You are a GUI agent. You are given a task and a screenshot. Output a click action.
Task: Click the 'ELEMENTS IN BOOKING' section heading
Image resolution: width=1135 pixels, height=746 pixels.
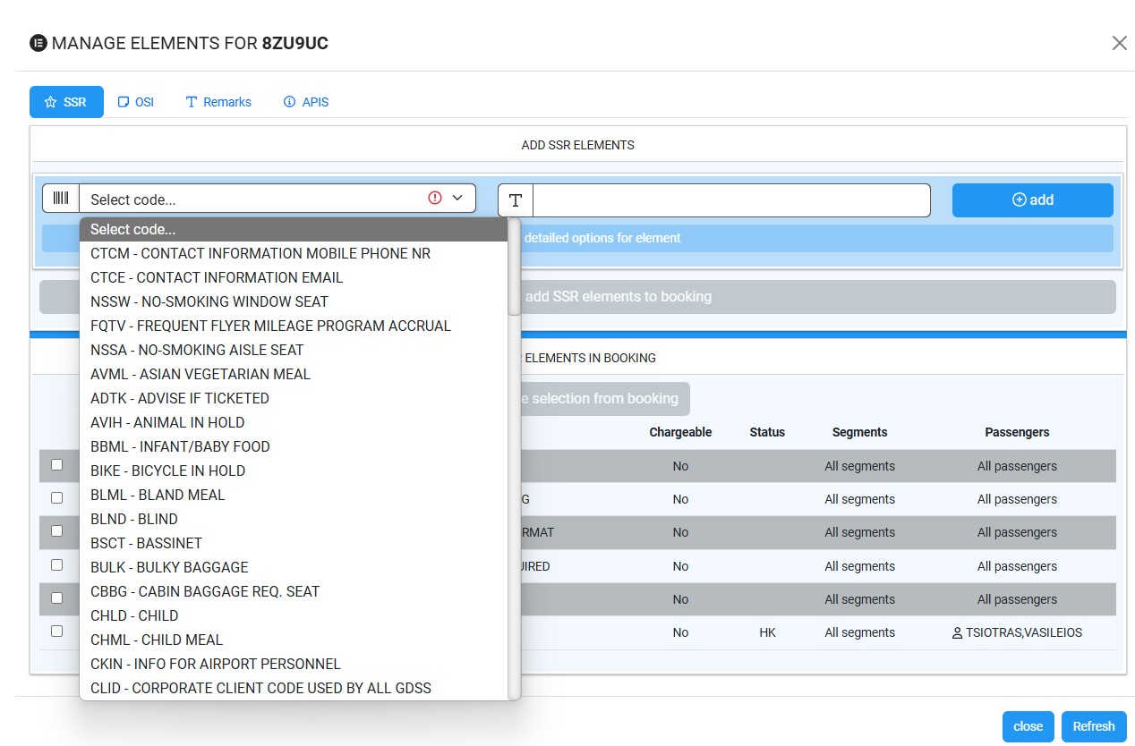coord(590,358)
